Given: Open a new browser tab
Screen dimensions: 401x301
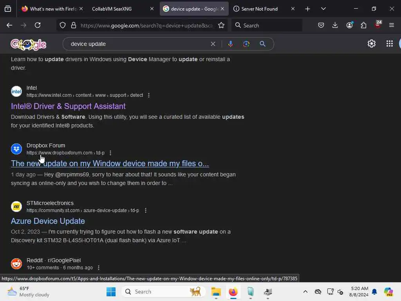Looking at the screenshot, I should pos(308,9).
